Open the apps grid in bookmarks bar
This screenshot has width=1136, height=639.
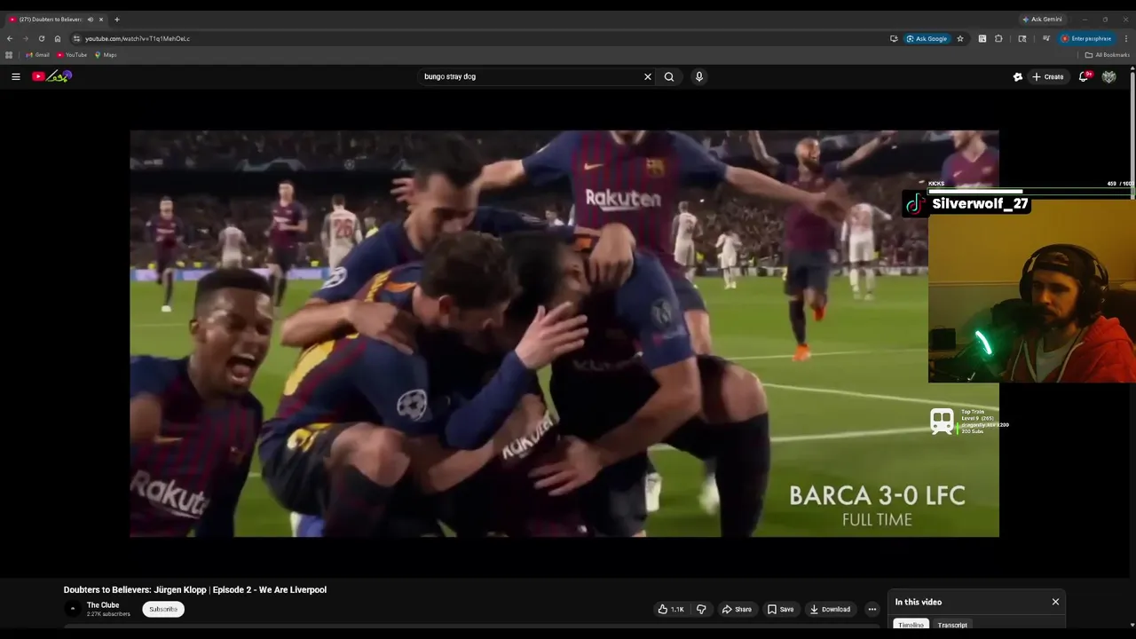9,55
